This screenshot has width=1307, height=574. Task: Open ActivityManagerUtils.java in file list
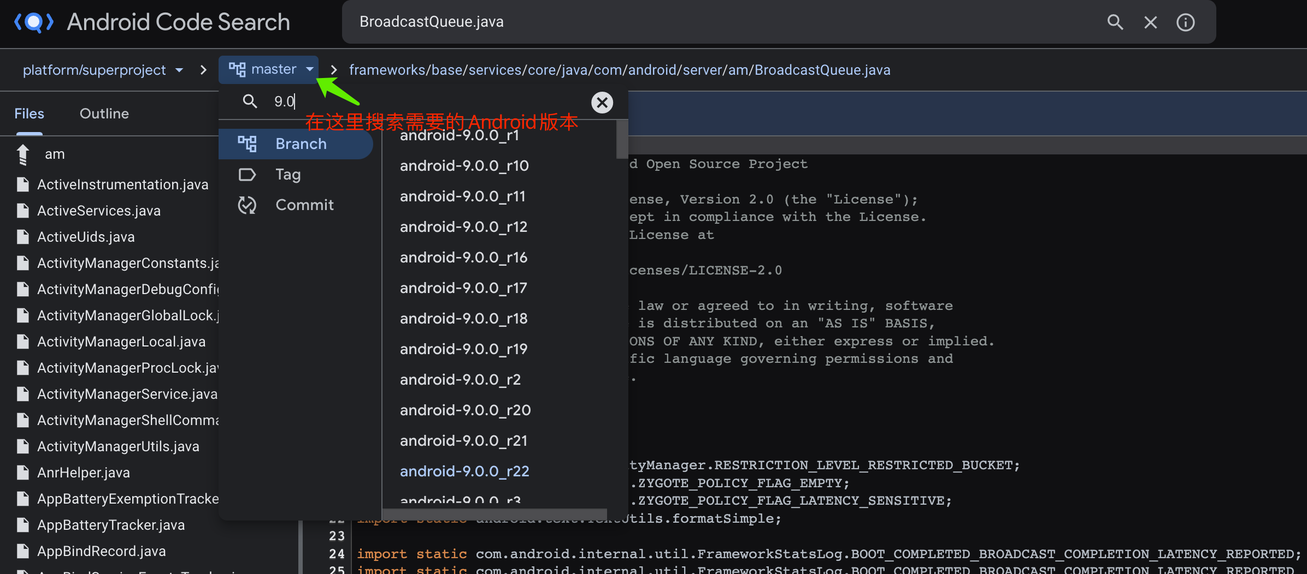pos(118,446)
